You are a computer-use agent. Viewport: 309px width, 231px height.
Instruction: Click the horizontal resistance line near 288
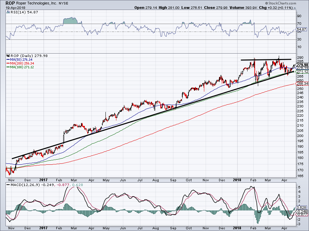click(266, 59)
